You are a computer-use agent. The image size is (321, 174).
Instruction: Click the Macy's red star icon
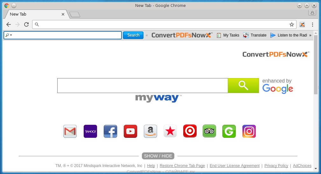point(170,131)
